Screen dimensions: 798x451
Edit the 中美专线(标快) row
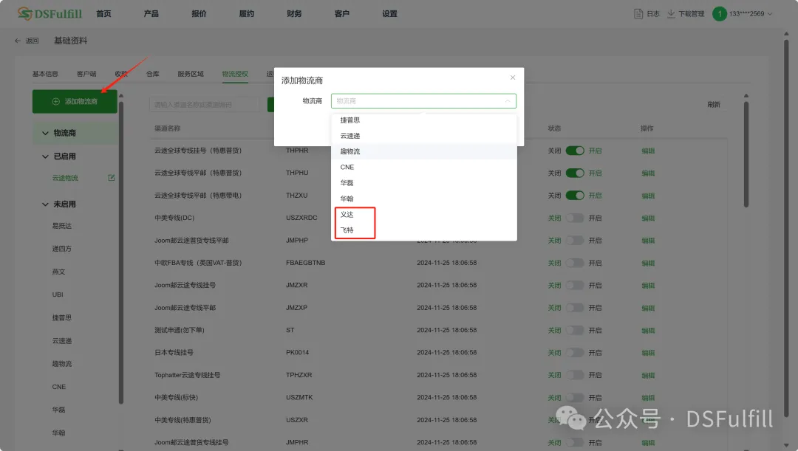tap(648, 398)
